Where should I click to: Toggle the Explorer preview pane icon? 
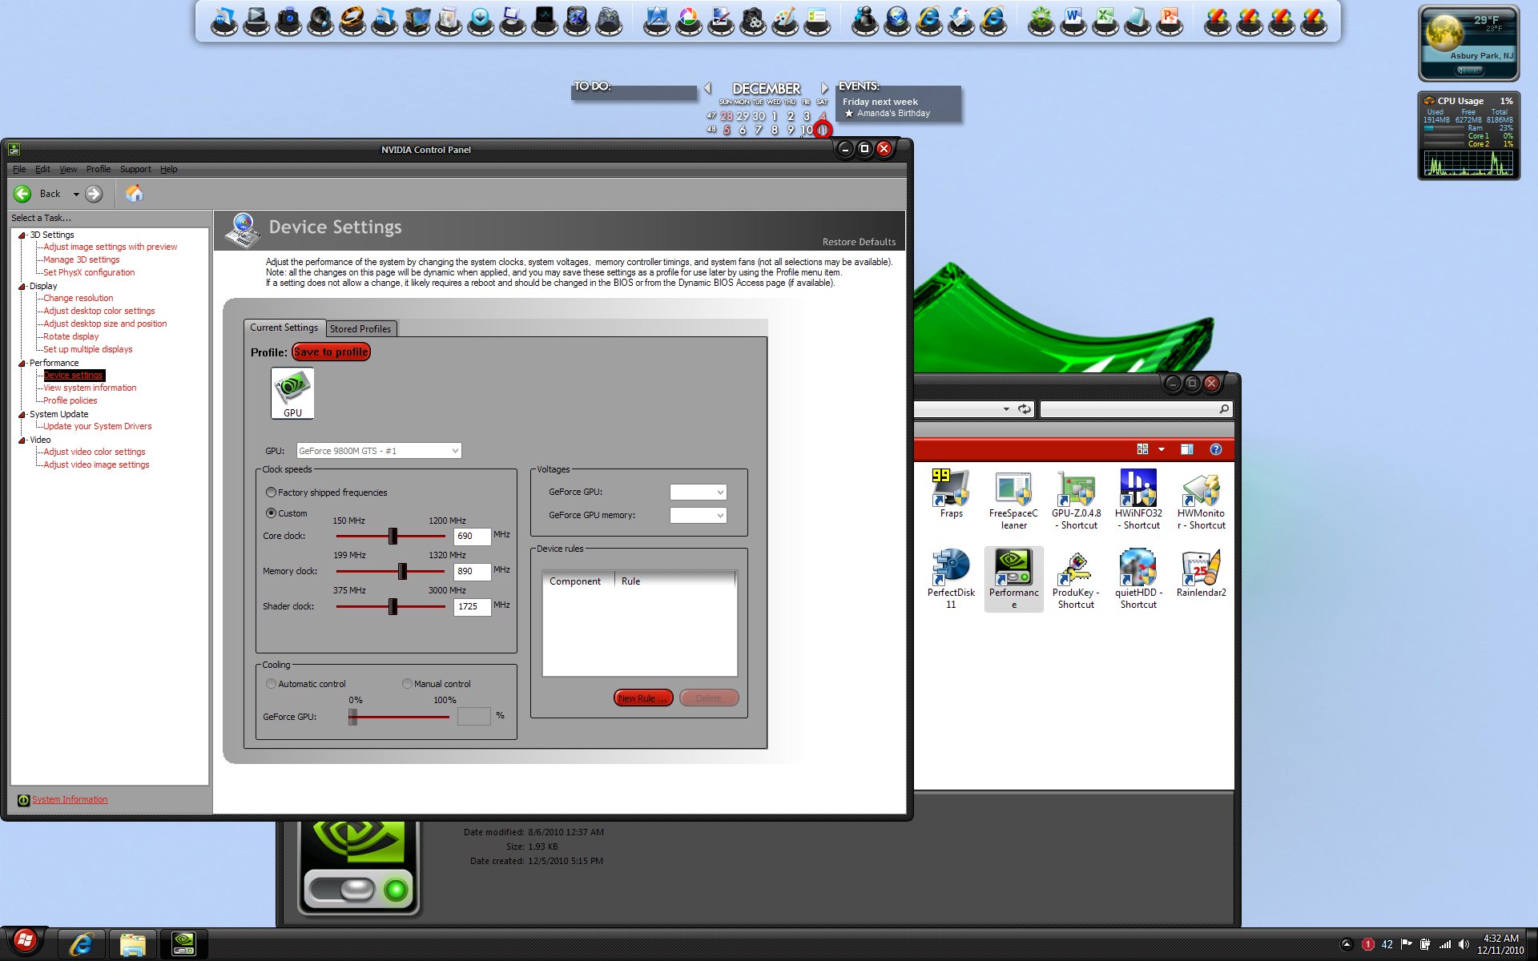pos(1186,449)
